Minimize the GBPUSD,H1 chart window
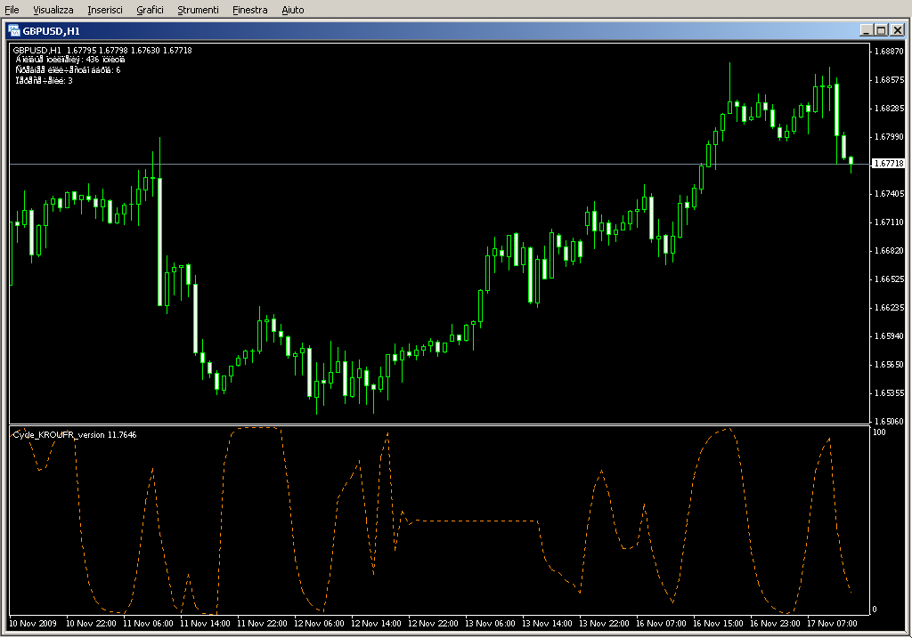912x638 pixels. point(866,30)
